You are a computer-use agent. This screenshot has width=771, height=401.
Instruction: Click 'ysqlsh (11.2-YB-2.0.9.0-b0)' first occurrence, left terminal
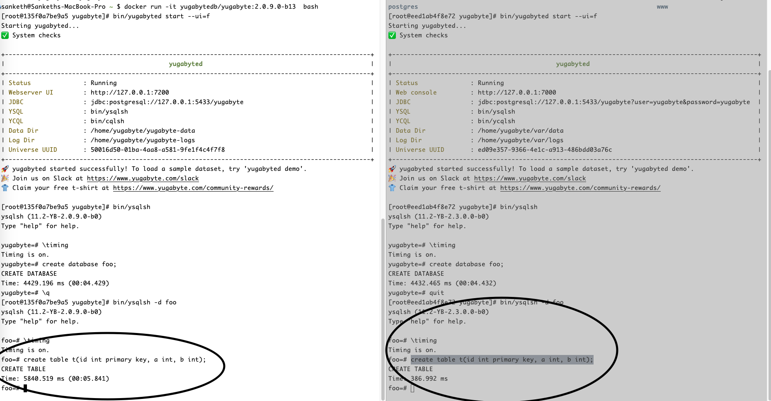[x=51, y=216]
